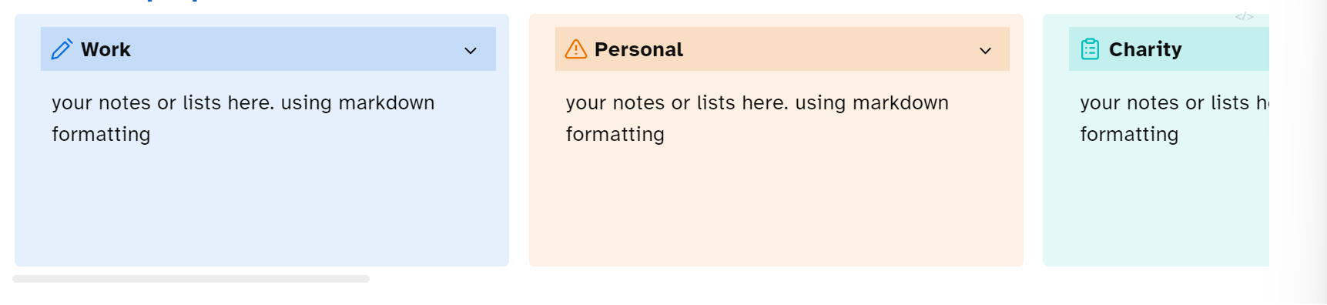Select the Personal title text
1327x305 pixels.
(638, 49)
